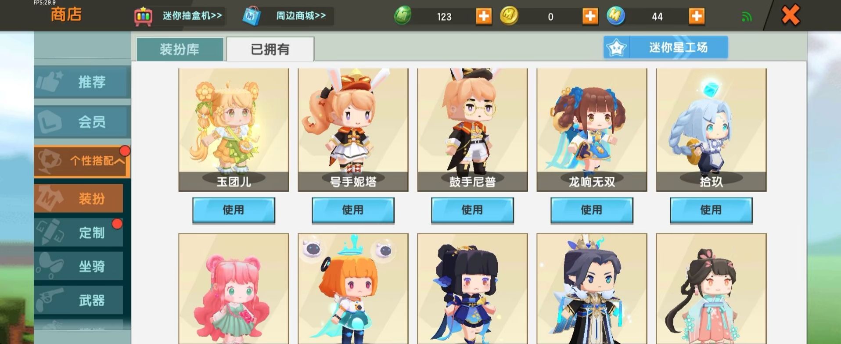Use the 玉团儿 skin
The height and width of the screenshot is (344, 841).
234,210
